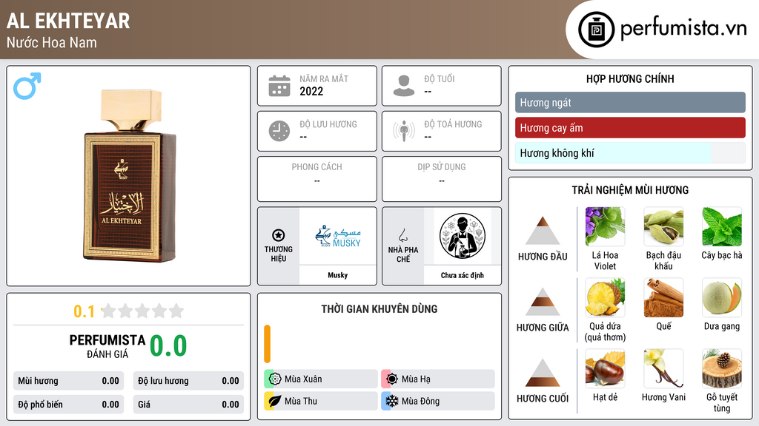Click the Hương ngát accord bar
759x426 pixels.
point(630,102)
